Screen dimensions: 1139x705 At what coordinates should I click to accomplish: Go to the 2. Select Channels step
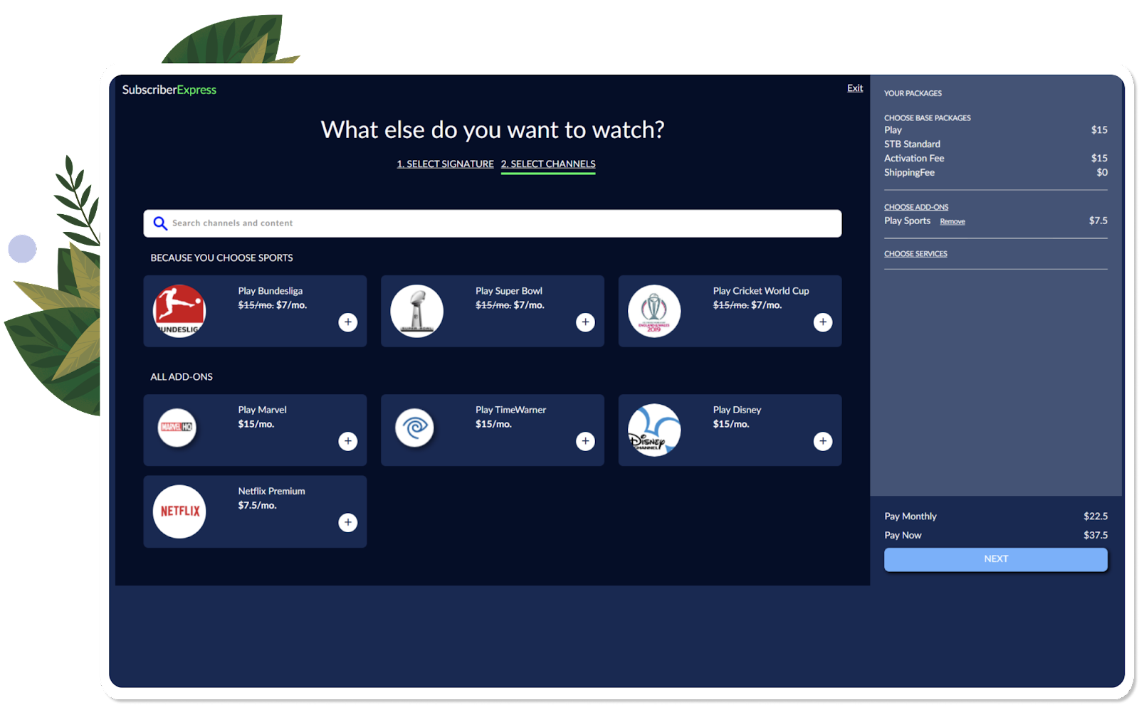click(548, 164)
